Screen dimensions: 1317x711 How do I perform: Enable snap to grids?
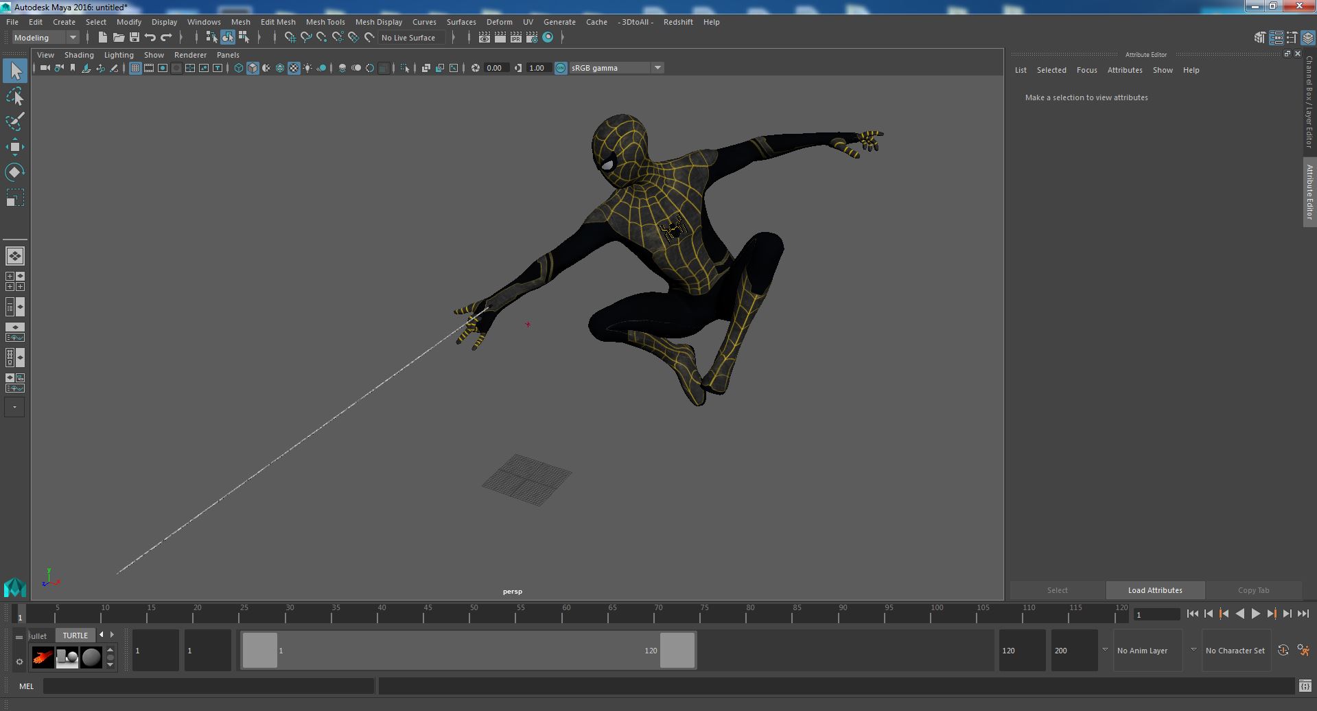point(290,38)
